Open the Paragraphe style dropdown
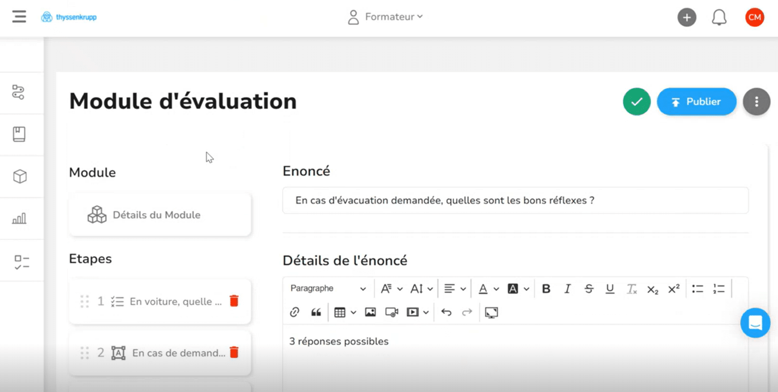Image resolution: width=778 pixels, height=392 pixels. click(328, 288)
